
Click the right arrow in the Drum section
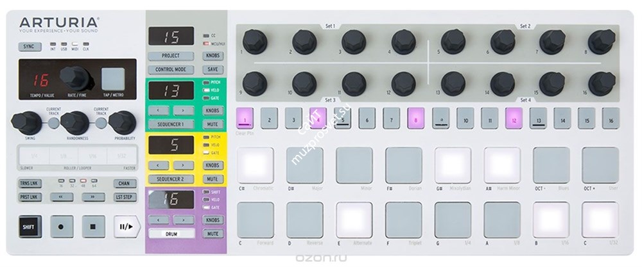(184, 220)
